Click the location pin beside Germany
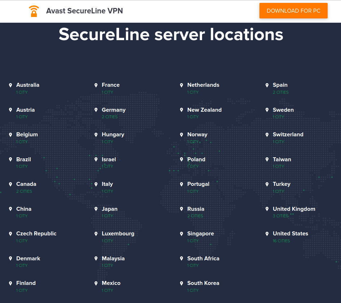 click(96, 110)
